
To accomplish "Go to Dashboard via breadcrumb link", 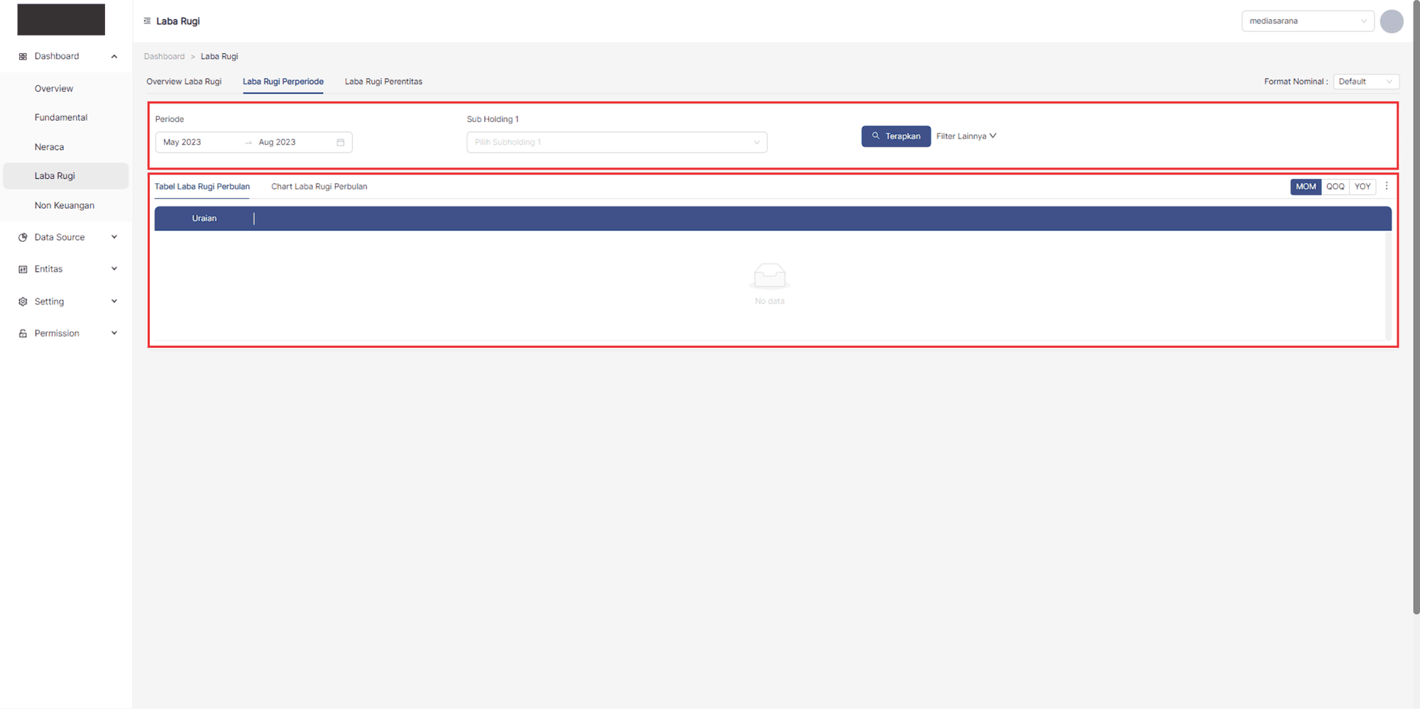I will [164, 57].
